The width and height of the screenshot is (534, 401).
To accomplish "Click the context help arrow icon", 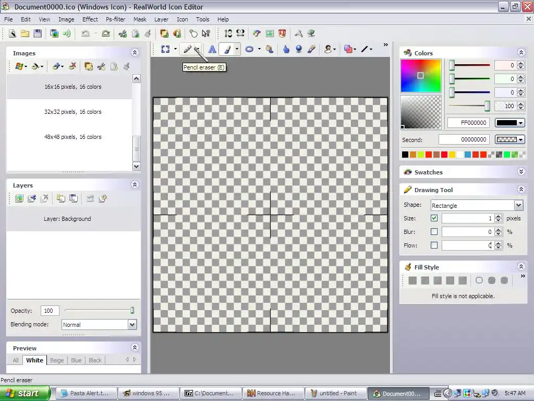I will pyautogui.click(x=205, y=33).
